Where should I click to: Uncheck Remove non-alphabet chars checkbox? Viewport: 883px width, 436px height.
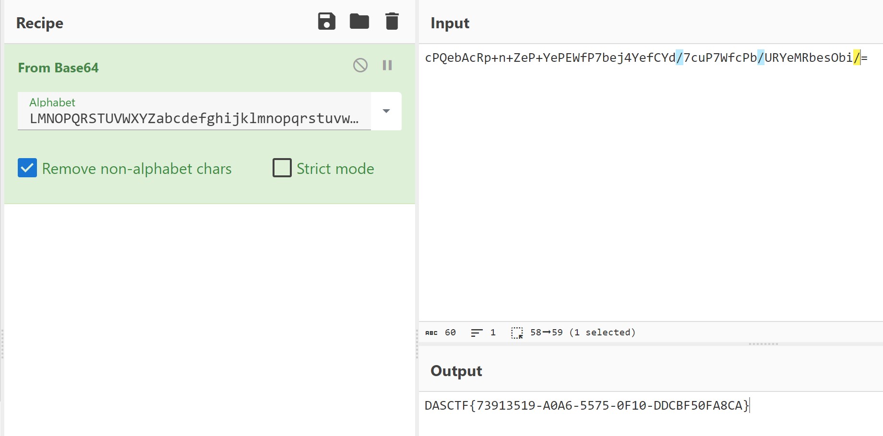(x=27, y=168)
